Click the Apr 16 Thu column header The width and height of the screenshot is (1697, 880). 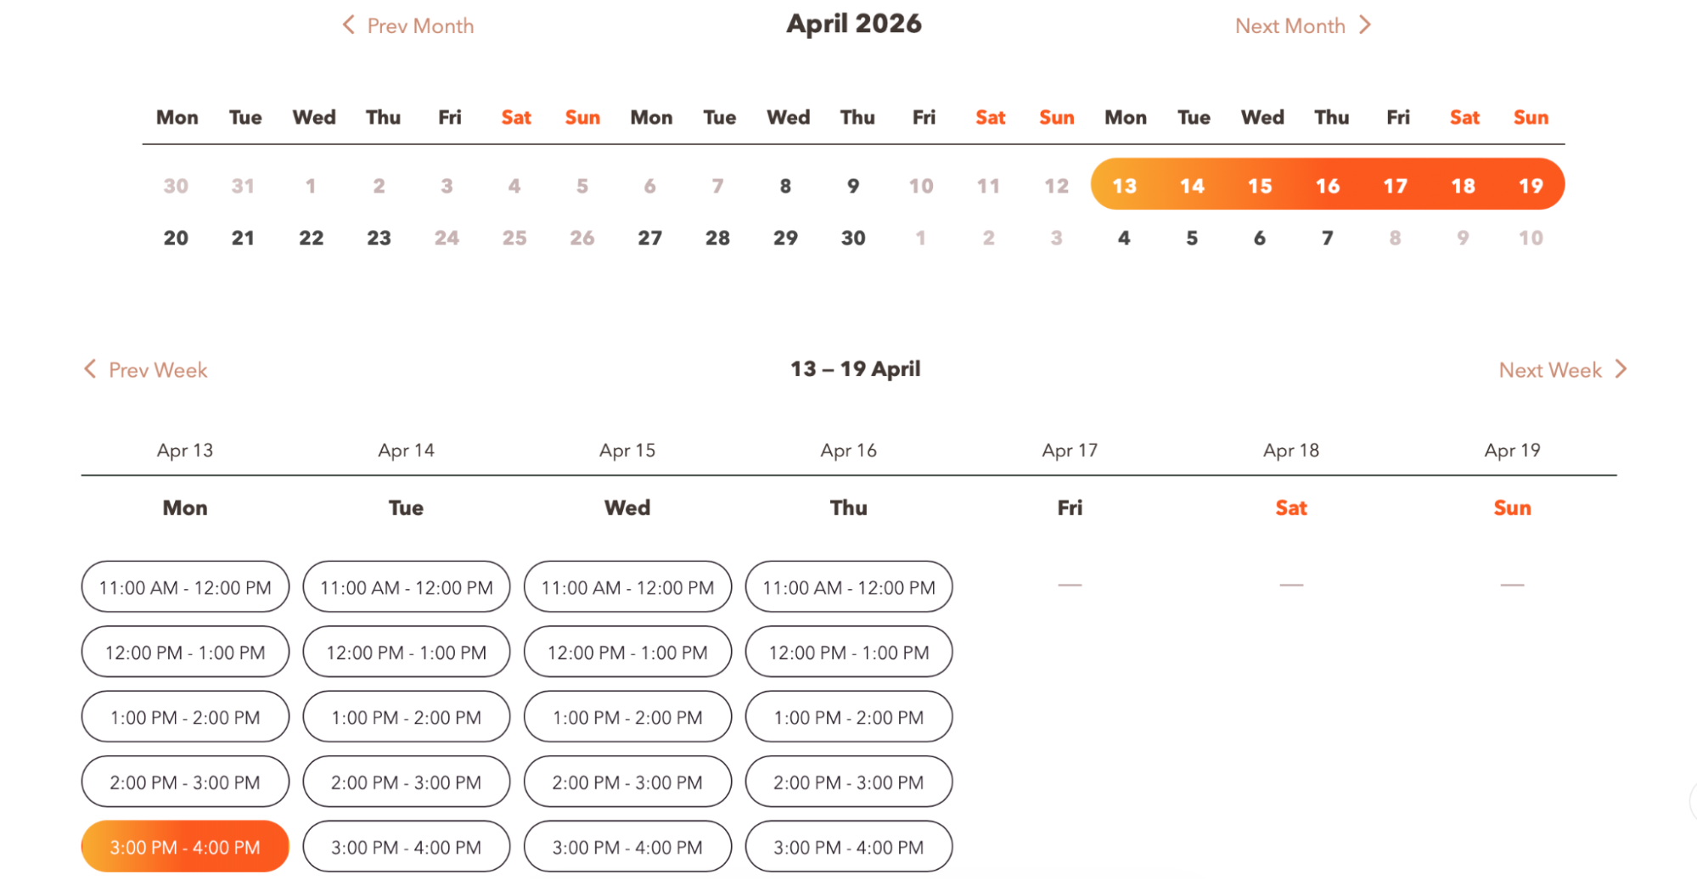click(x=848, y=450)
